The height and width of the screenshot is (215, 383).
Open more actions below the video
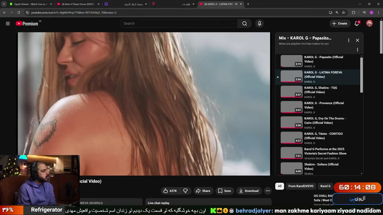268,191
